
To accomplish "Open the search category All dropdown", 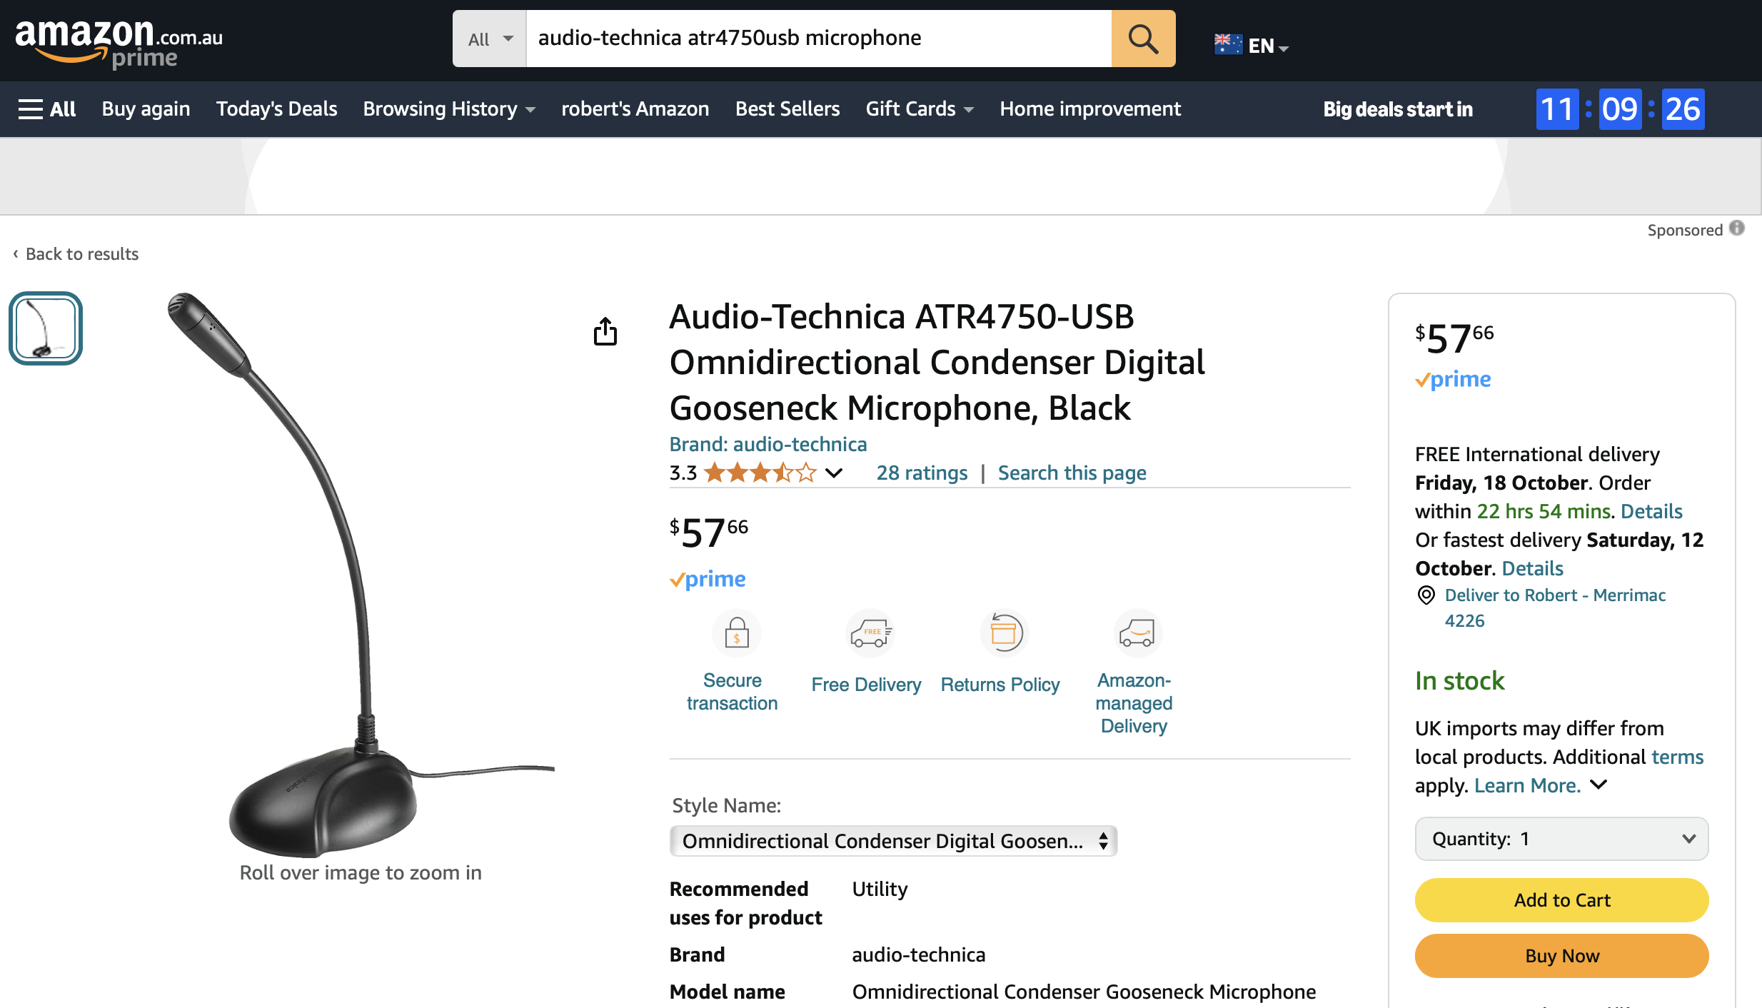I will [x=490, y=39].
